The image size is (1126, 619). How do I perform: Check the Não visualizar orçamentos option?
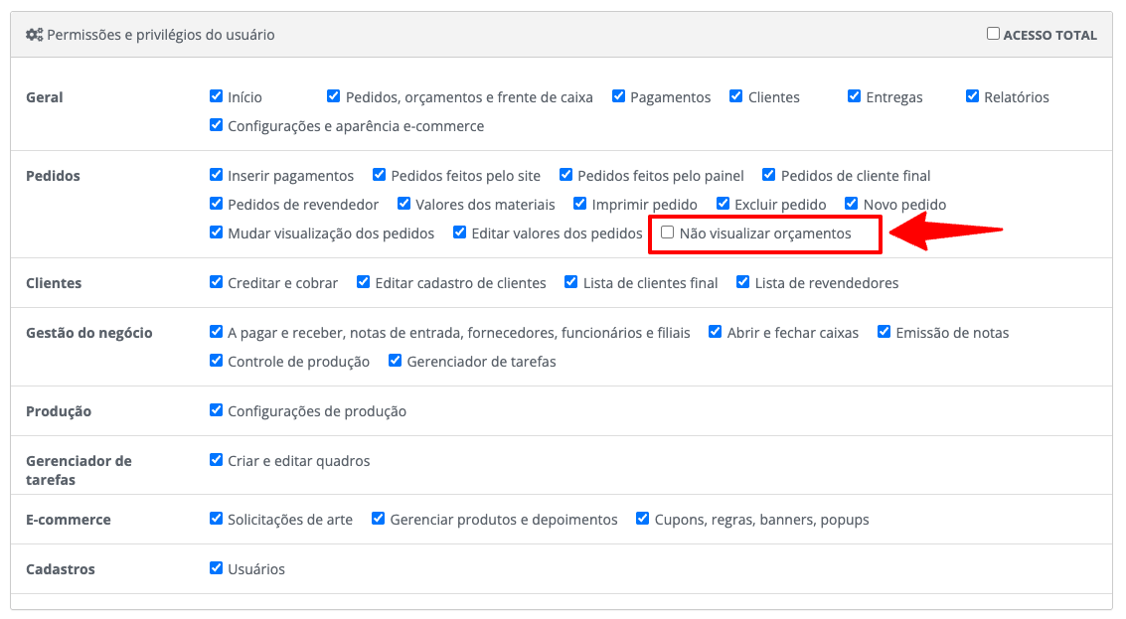[x=668, y=232]
